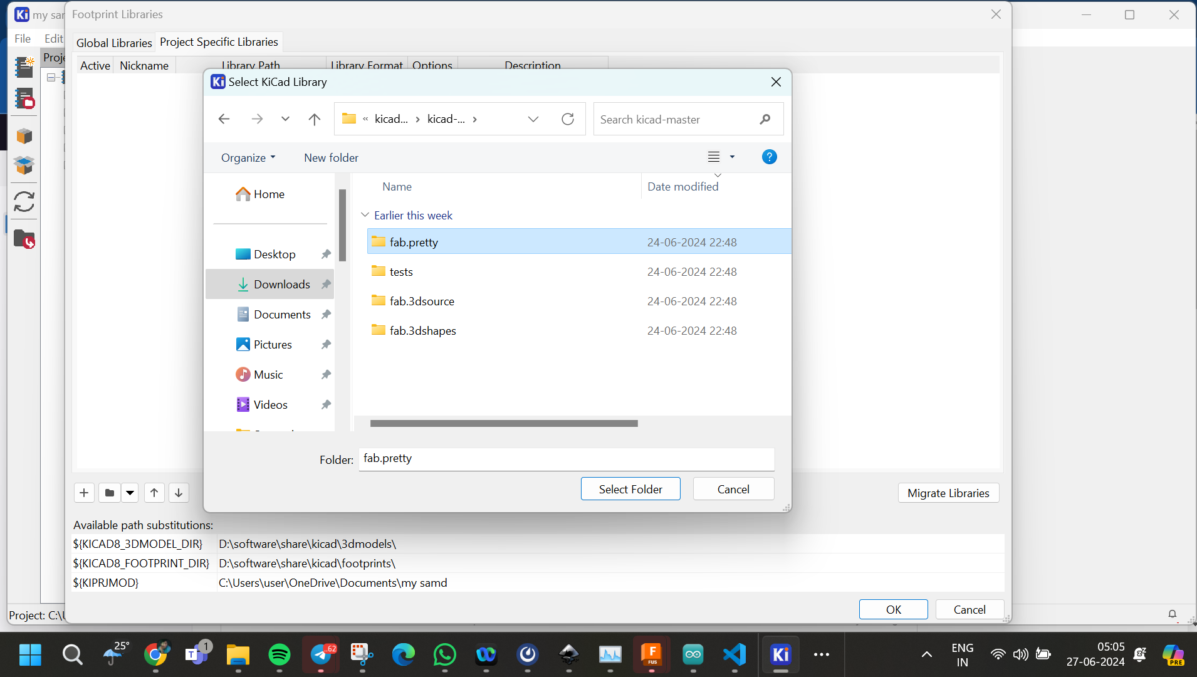
Task: Open the File menu in KiCad
Action: pos(23,38)
